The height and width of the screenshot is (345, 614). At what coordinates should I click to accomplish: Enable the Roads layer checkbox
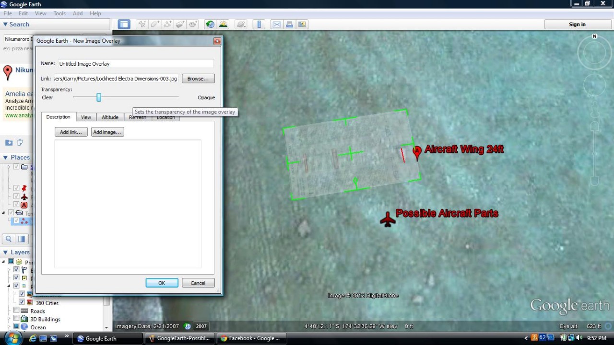(16, 310)
